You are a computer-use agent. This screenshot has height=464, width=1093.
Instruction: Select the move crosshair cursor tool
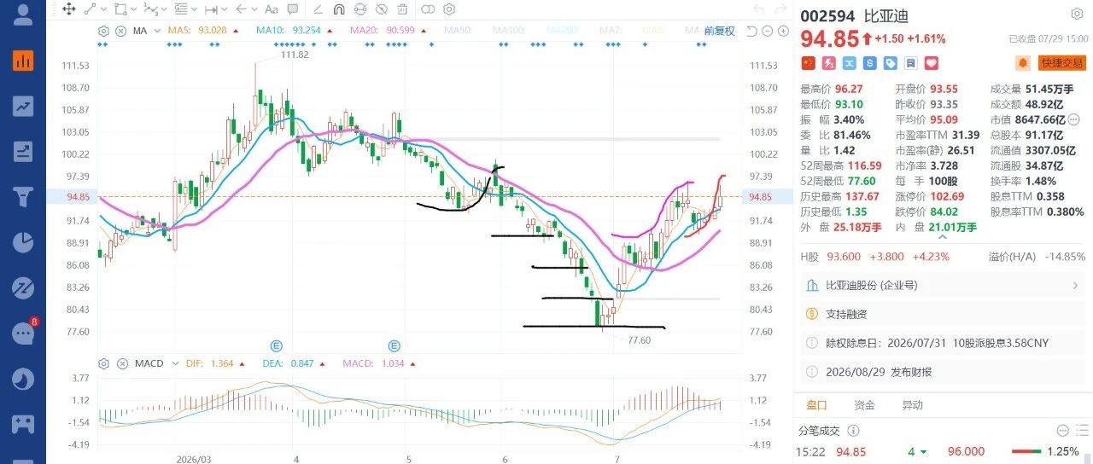tap(67, 10)
